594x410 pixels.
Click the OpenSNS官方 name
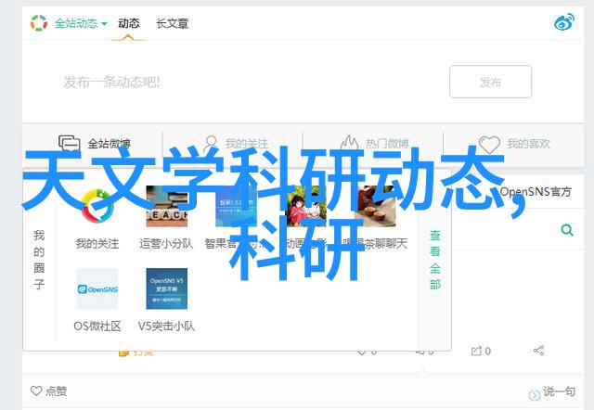pos(536,192)
